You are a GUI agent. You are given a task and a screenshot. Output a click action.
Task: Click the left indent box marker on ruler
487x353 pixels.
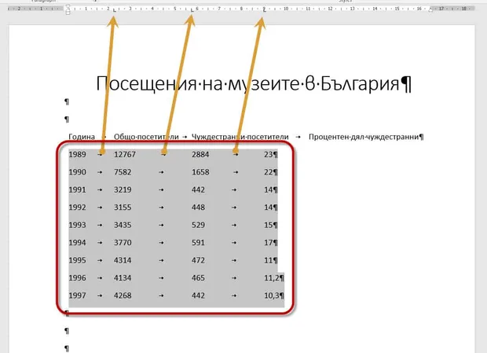point(68,13)
